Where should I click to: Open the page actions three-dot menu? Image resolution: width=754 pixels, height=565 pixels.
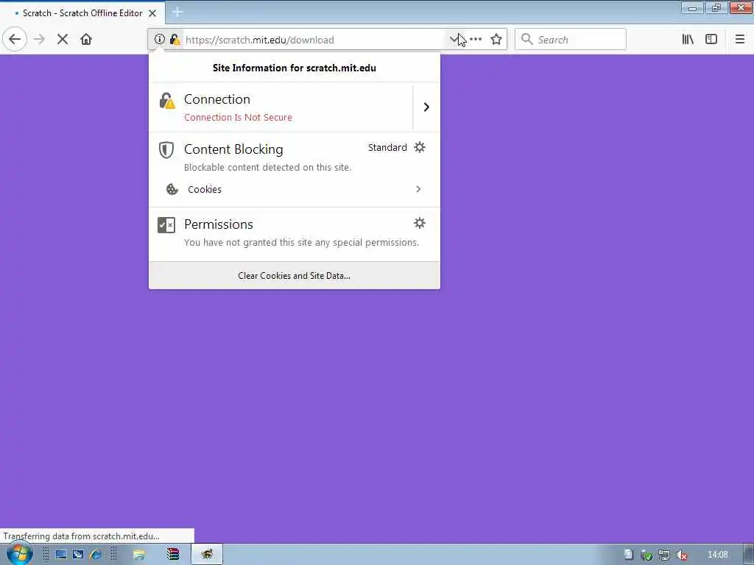pos(476,40)
